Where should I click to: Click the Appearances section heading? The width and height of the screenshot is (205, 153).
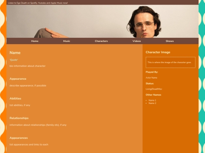(x=19, y=138)
